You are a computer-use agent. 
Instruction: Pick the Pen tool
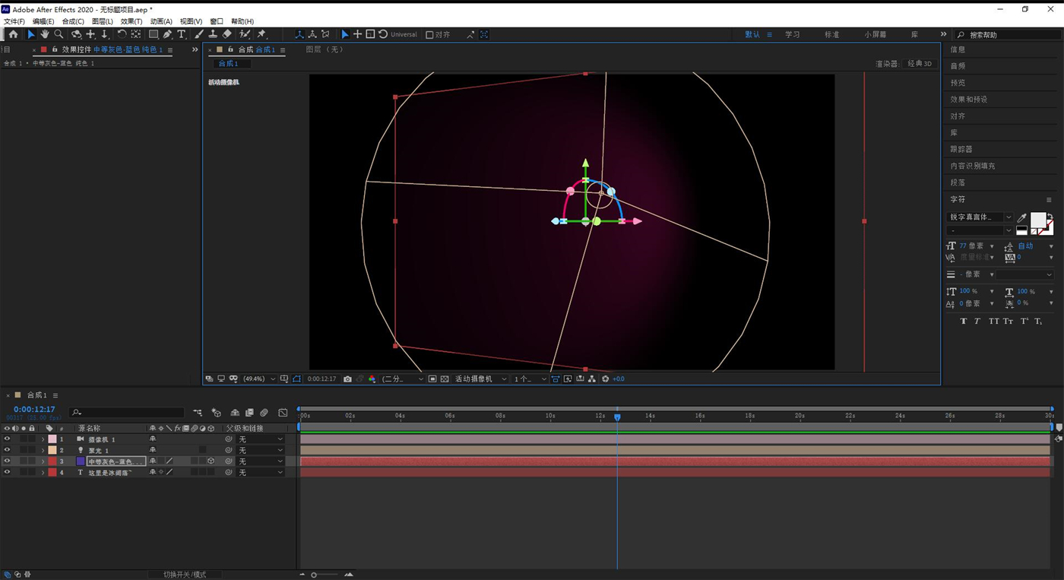[x=167, y=34]
